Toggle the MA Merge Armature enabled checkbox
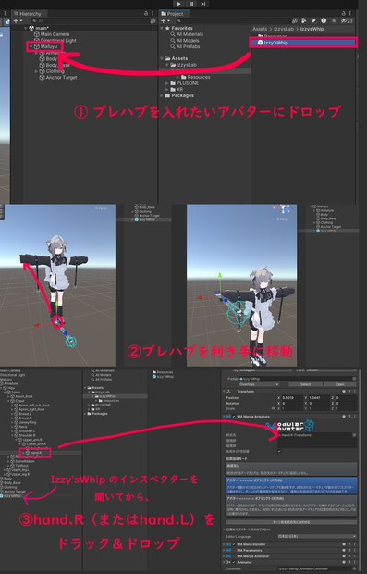367x574 pixels. 234,417
